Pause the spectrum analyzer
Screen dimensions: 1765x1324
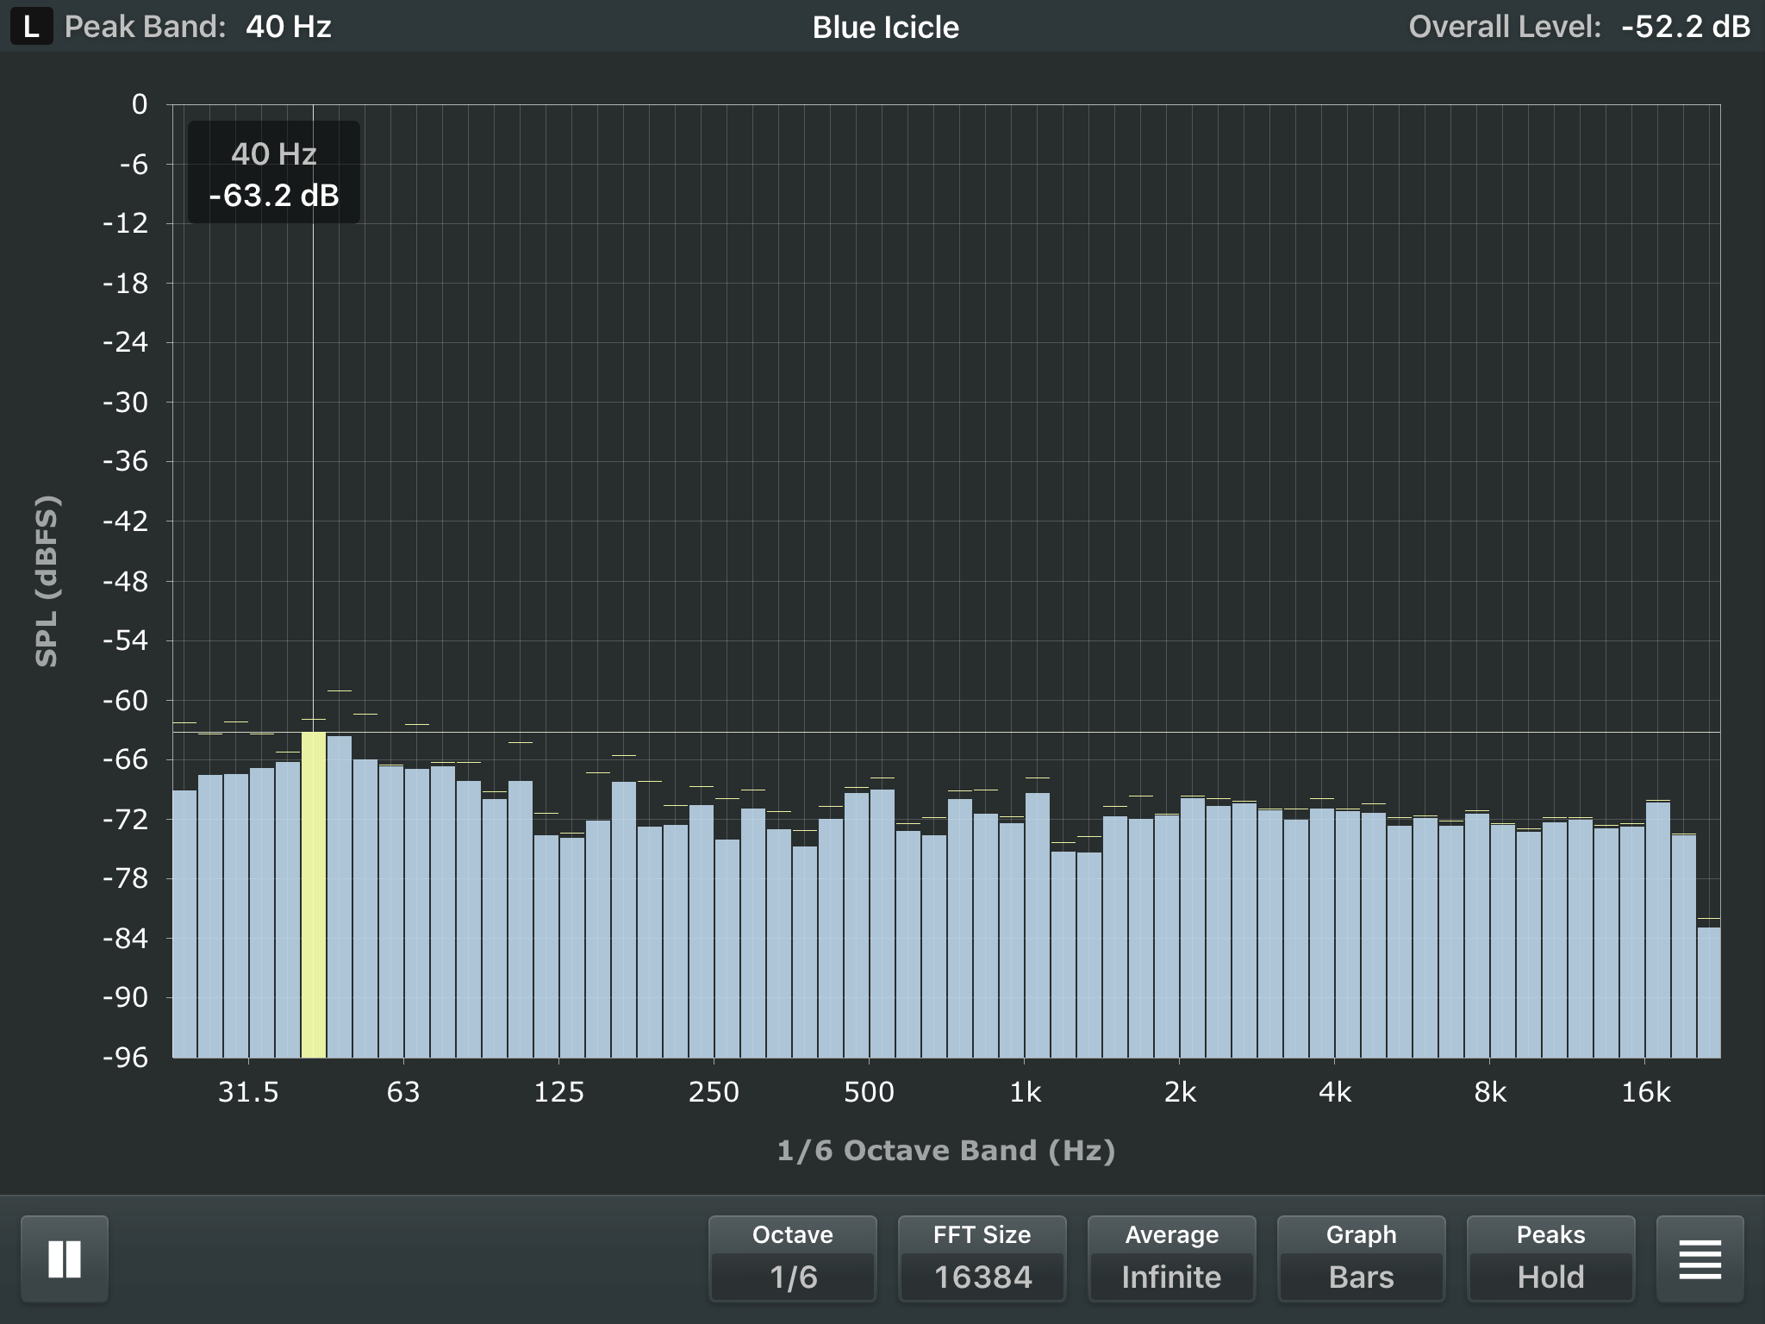pyautogui.click(x=65, y=1258)
